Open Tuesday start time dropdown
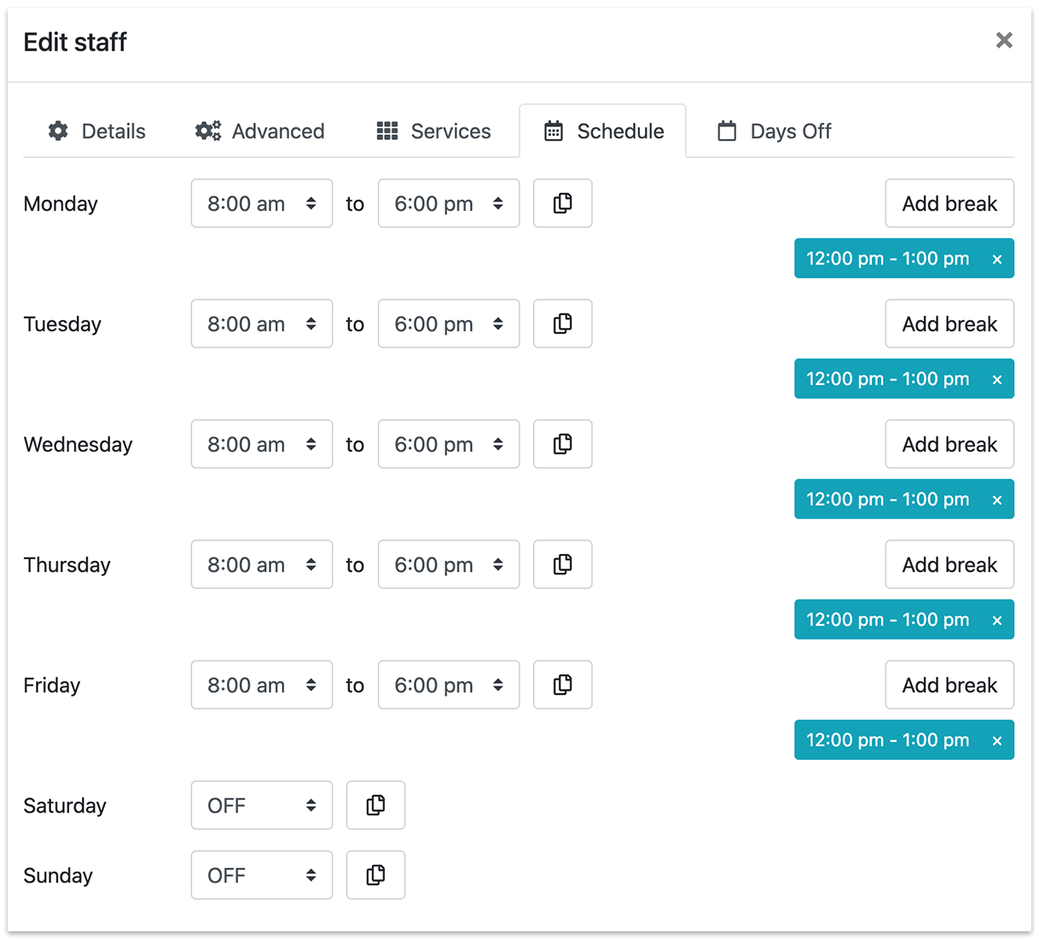This screenshot has width=1039, height=939. (262, 324)
